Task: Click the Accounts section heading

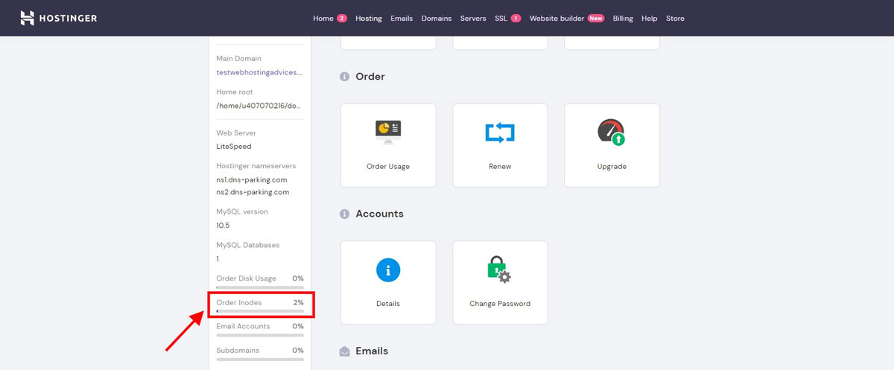Action: click(x=379, y=214)
